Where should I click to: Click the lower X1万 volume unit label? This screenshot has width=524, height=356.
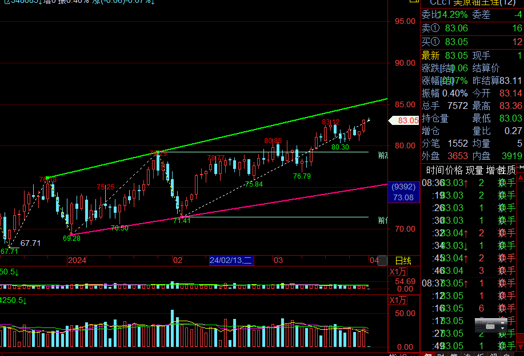pyautogui.click(x=398, y=300)
